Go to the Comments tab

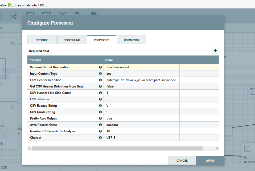click(x=131, y=40)
